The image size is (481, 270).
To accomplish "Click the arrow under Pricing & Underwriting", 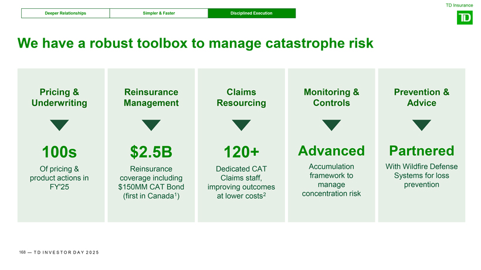I will tap(59, 125).
